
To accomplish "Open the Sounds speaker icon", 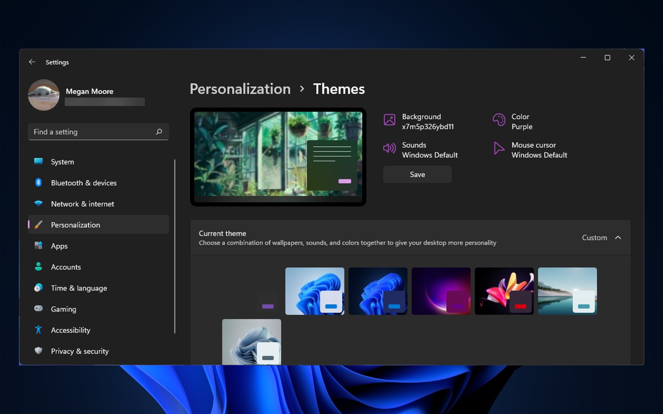I will [390, 148].
